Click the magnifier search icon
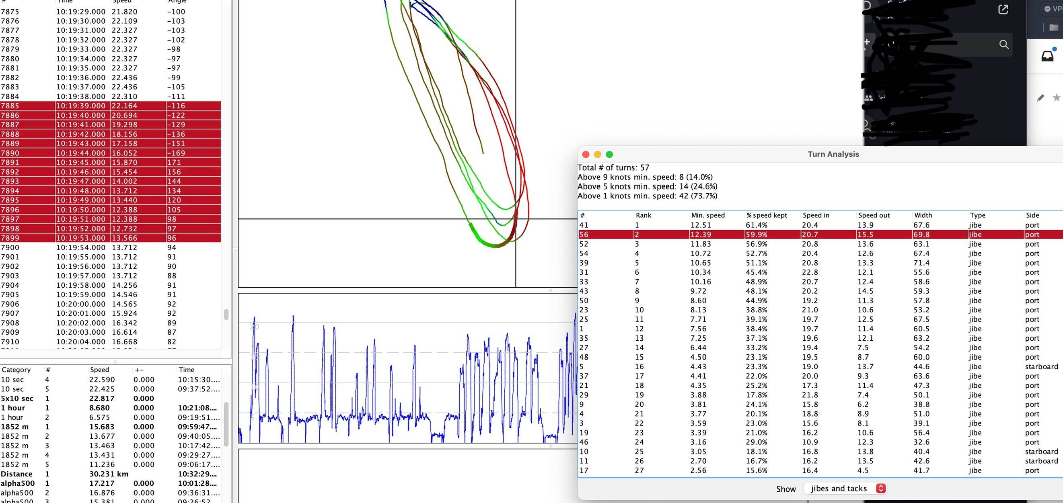 (x=1003, y=45)
